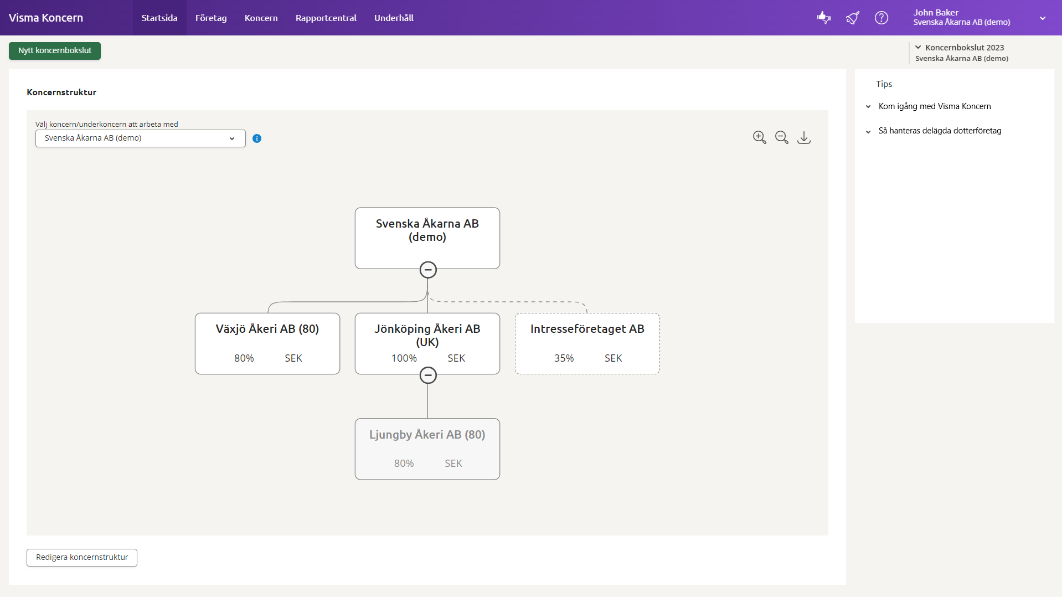Select the Jönköping Åkeri AB (UK) node

(x=427, y=343)
